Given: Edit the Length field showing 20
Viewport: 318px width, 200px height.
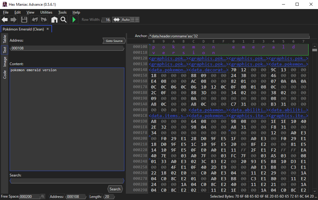Looking at the screenshot, I should 109,197.
